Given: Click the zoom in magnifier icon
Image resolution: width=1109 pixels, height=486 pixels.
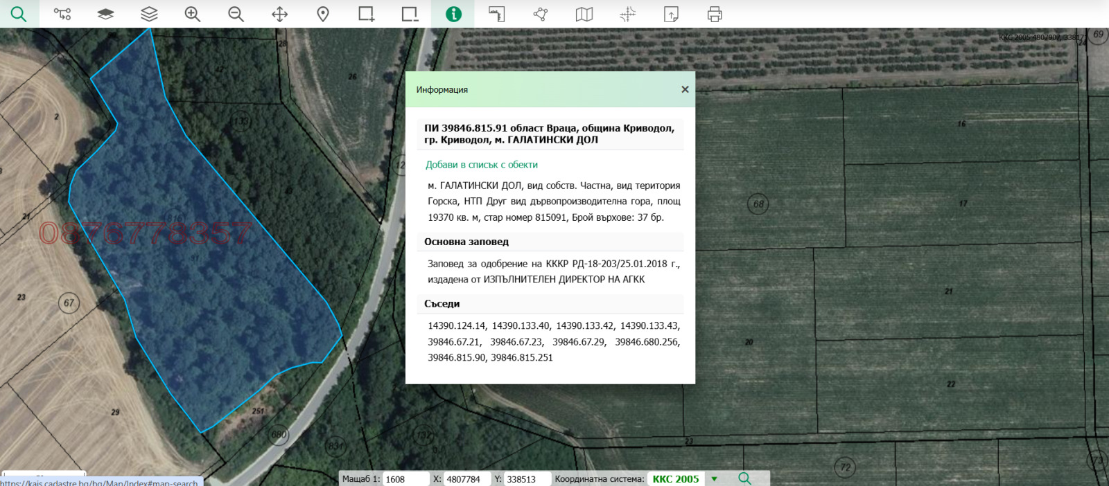Looking at the screenshot, I should (x=193, y=14).
